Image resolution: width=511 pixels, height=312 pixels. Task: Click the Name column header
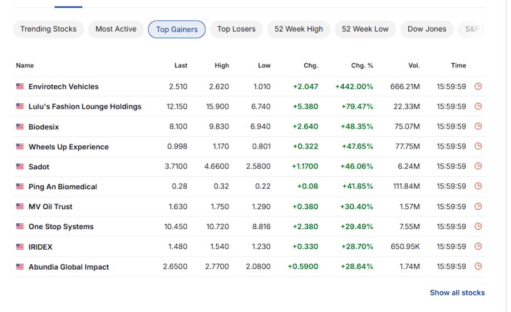pyautogui.click(x=25, y=66)
